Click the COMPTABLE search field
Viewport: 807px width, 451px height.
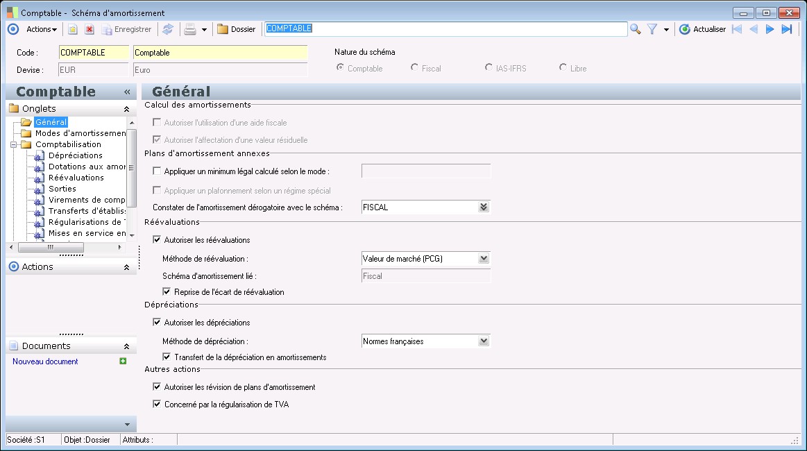pyautogui.click(x=445, y=29)
